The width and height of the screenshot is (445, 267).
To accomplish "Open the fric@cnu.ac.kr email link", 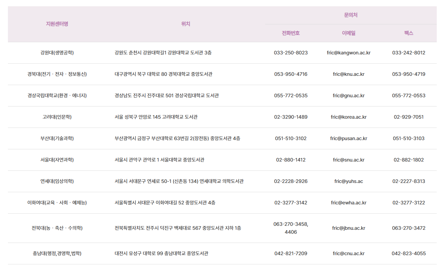I will point(348,253).
